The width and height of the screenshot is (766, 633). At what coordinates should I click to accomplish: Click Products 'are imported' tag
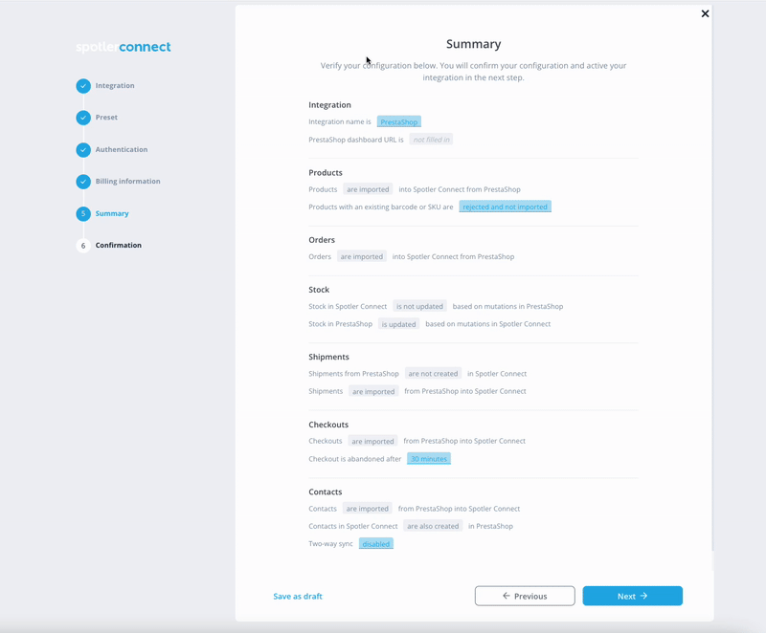(368, 189)
